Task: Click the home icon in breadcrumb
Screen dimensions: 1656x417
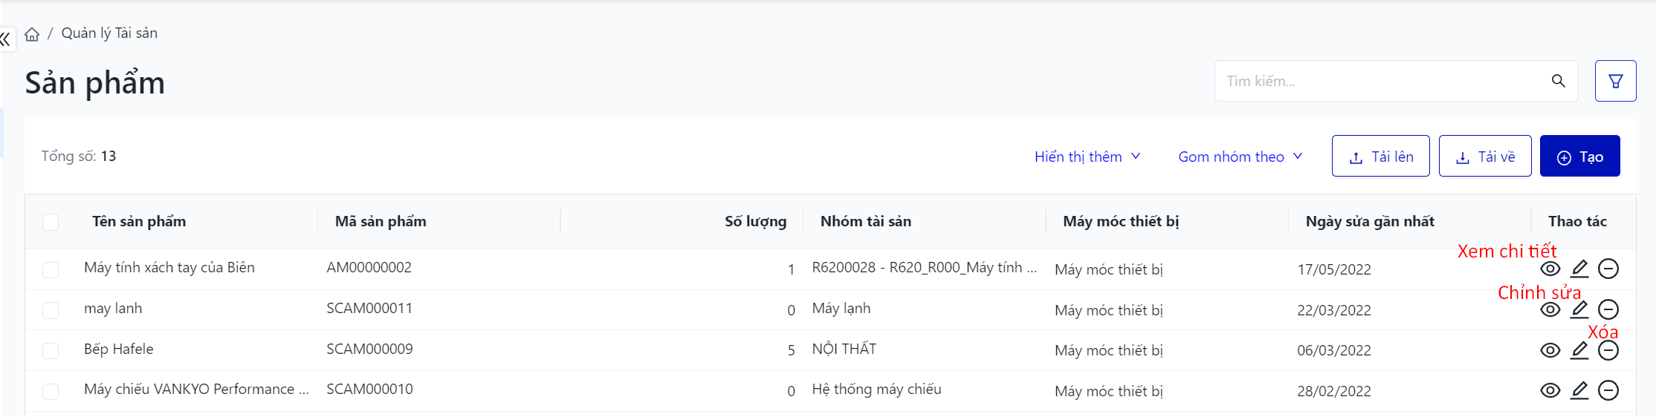Action: 32,34
